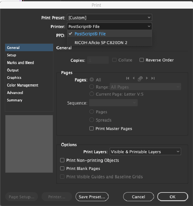Enable Print Blank Pages checkbox
The width and height of the screenshot is (193, 206).
click(x=62, y=168)
